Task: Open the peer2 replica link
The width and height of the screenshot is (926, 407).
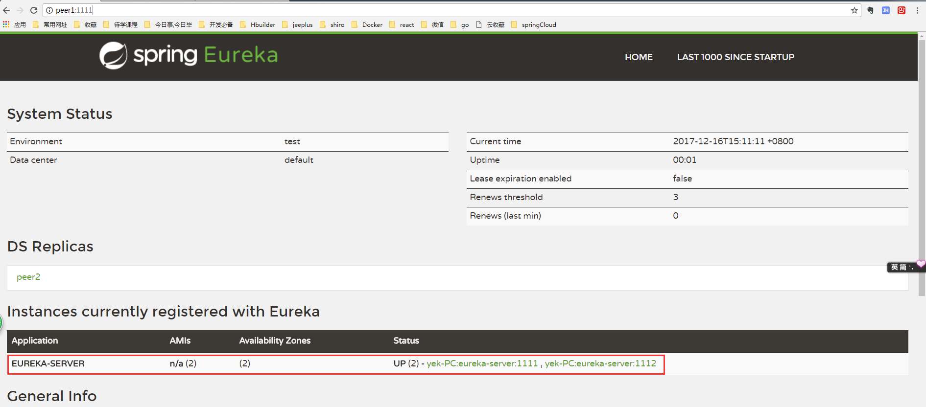Action: tap(28, 277)
